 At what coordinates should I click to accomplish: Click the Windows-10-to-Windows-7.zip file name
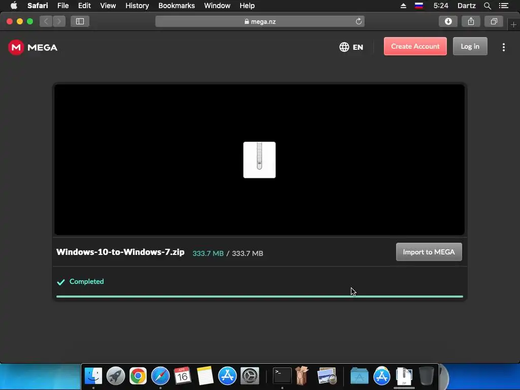click(120, 252)
